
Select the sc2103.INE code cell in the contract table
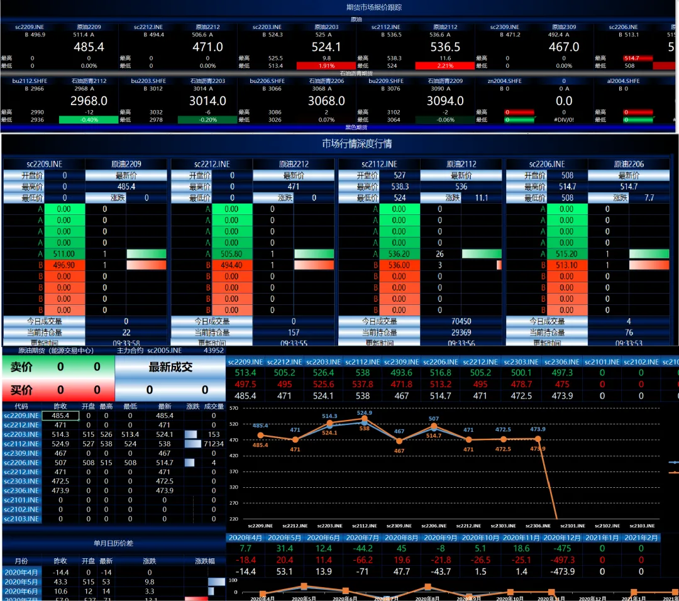point(21,519)
